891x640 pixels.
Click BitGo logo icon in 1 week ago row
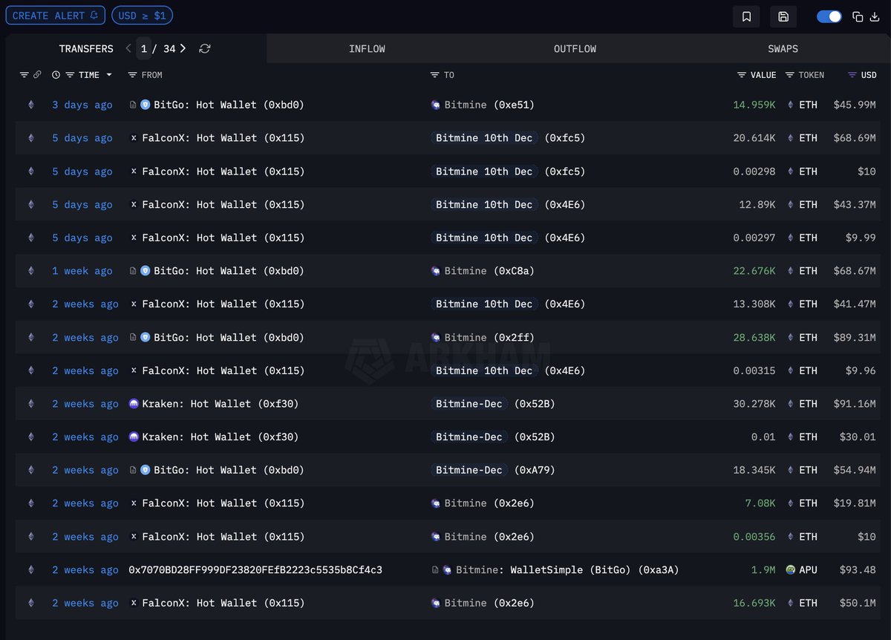[146, 271]
